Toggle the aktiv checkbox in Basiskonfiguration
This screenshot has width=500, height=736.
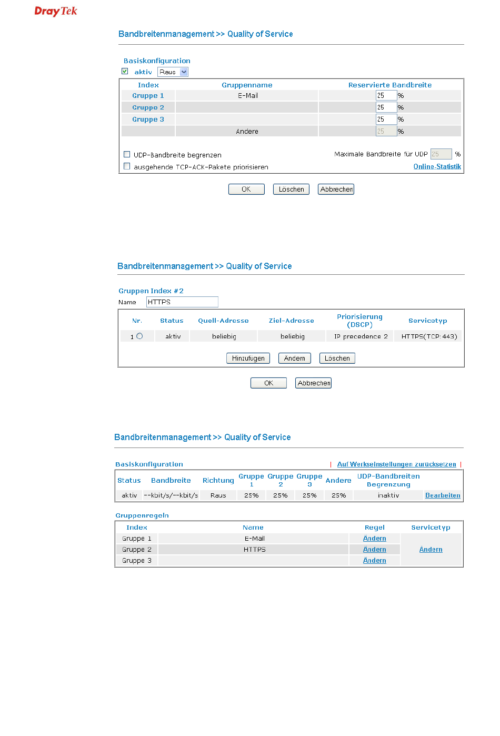pyautogui.click(x=125, y=71)
